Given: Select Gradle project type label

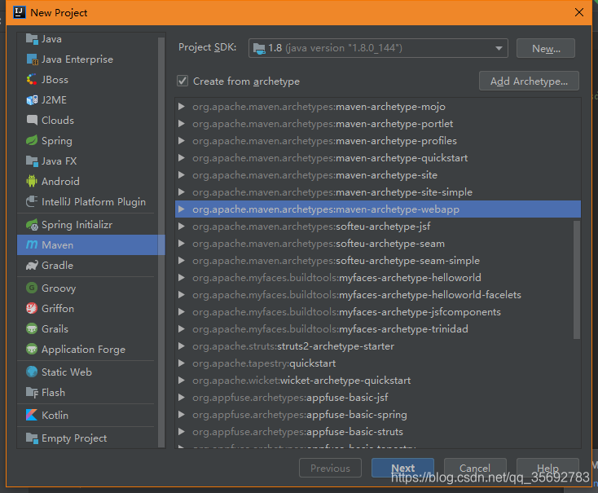Looking at the screenshot, I should (57, 265).
